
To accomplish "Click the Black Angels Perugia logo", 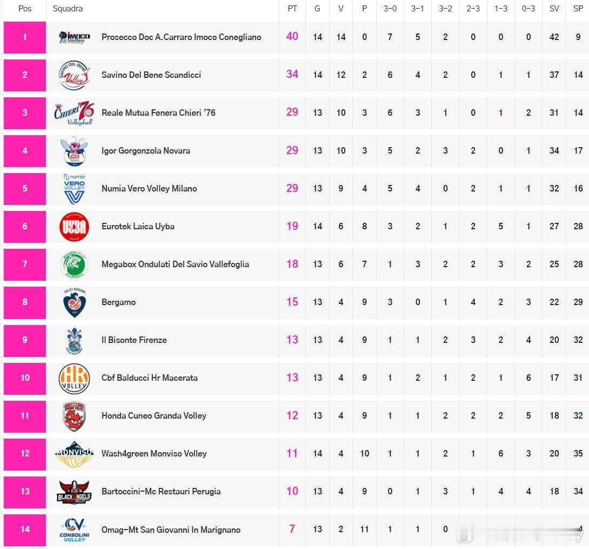I will pos(75,492).
